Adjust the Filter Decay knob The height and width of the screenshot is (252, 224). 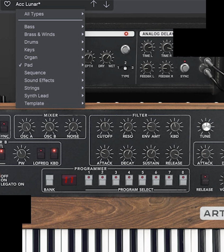[128, 154]
